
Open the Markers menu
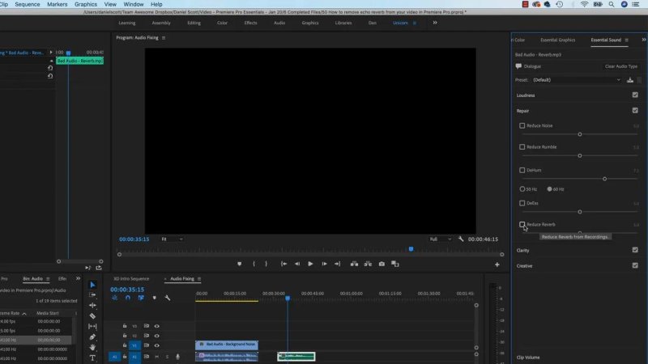coord(57,4)
